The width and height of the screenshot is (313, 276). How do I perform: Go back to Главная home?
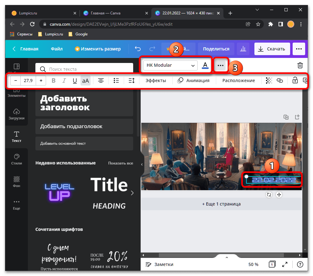pyautogui.click(x=26, y=49)
